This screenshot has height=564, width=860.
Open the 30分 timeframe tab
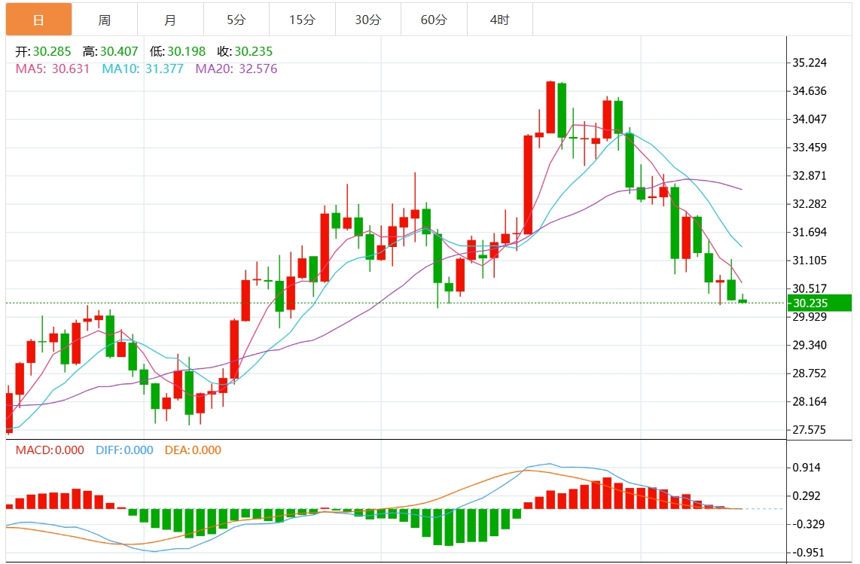point(368,20)
